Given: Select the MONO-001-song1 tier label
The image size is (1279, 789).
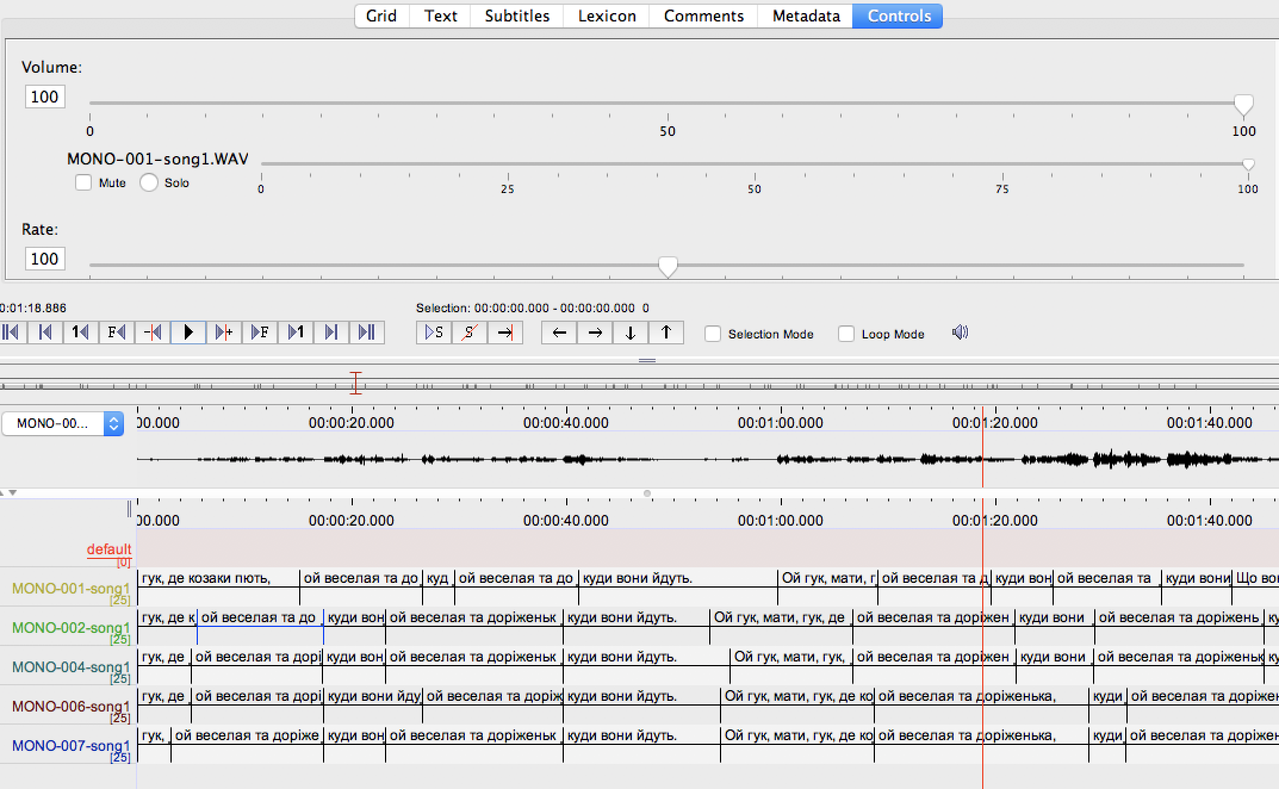Looking at the screenshot, I should point(71,589).
